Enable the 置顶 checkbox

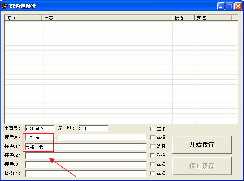pos(152,129)
